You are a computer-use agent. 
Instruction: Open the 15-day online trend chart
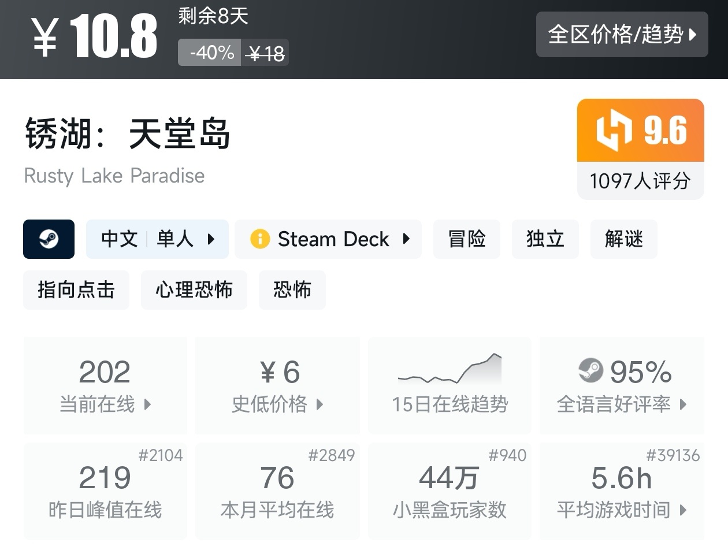point(450,385)
